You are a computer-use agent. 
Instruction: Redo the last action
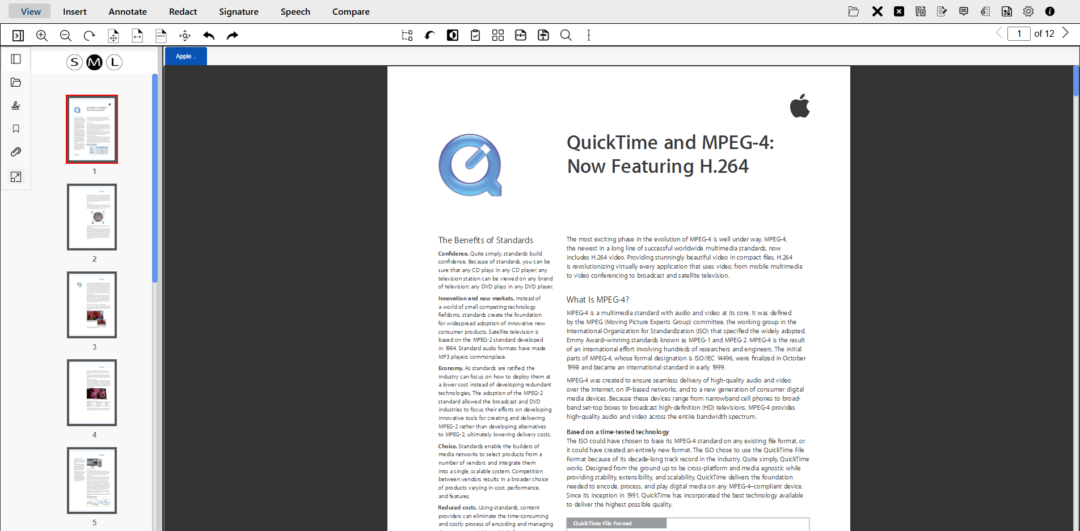232,35
